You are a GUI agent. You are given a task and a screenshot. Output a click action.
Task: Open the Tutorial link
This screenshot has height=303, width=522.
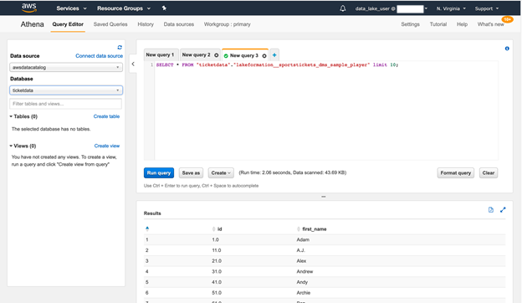438,24
